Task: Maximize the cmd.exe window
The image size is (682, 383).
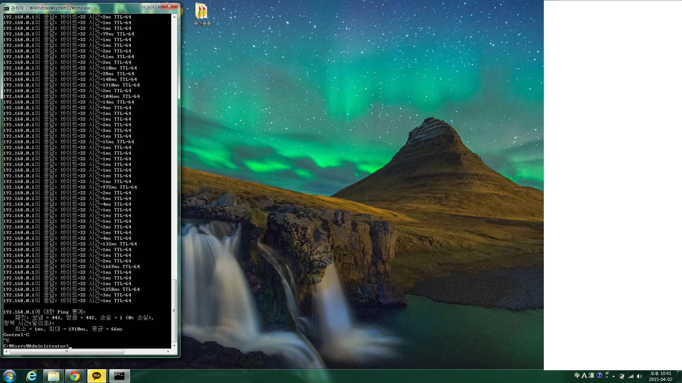Action: point(156,6)
